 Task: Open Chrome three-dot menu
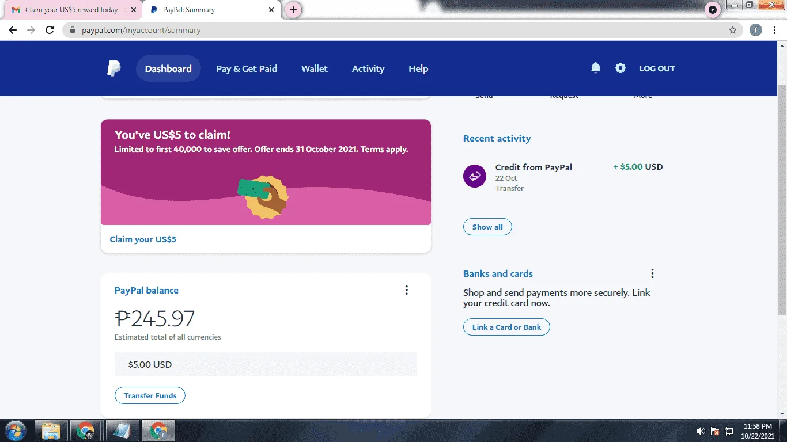coord(775,30)
